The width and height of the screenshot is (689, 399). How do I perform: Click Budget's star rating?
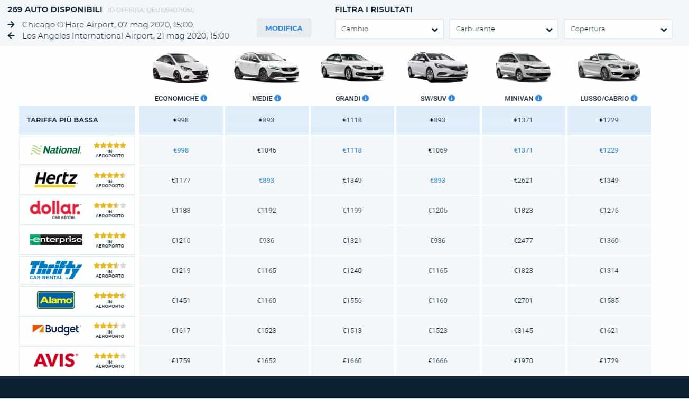tap(110, 326)
